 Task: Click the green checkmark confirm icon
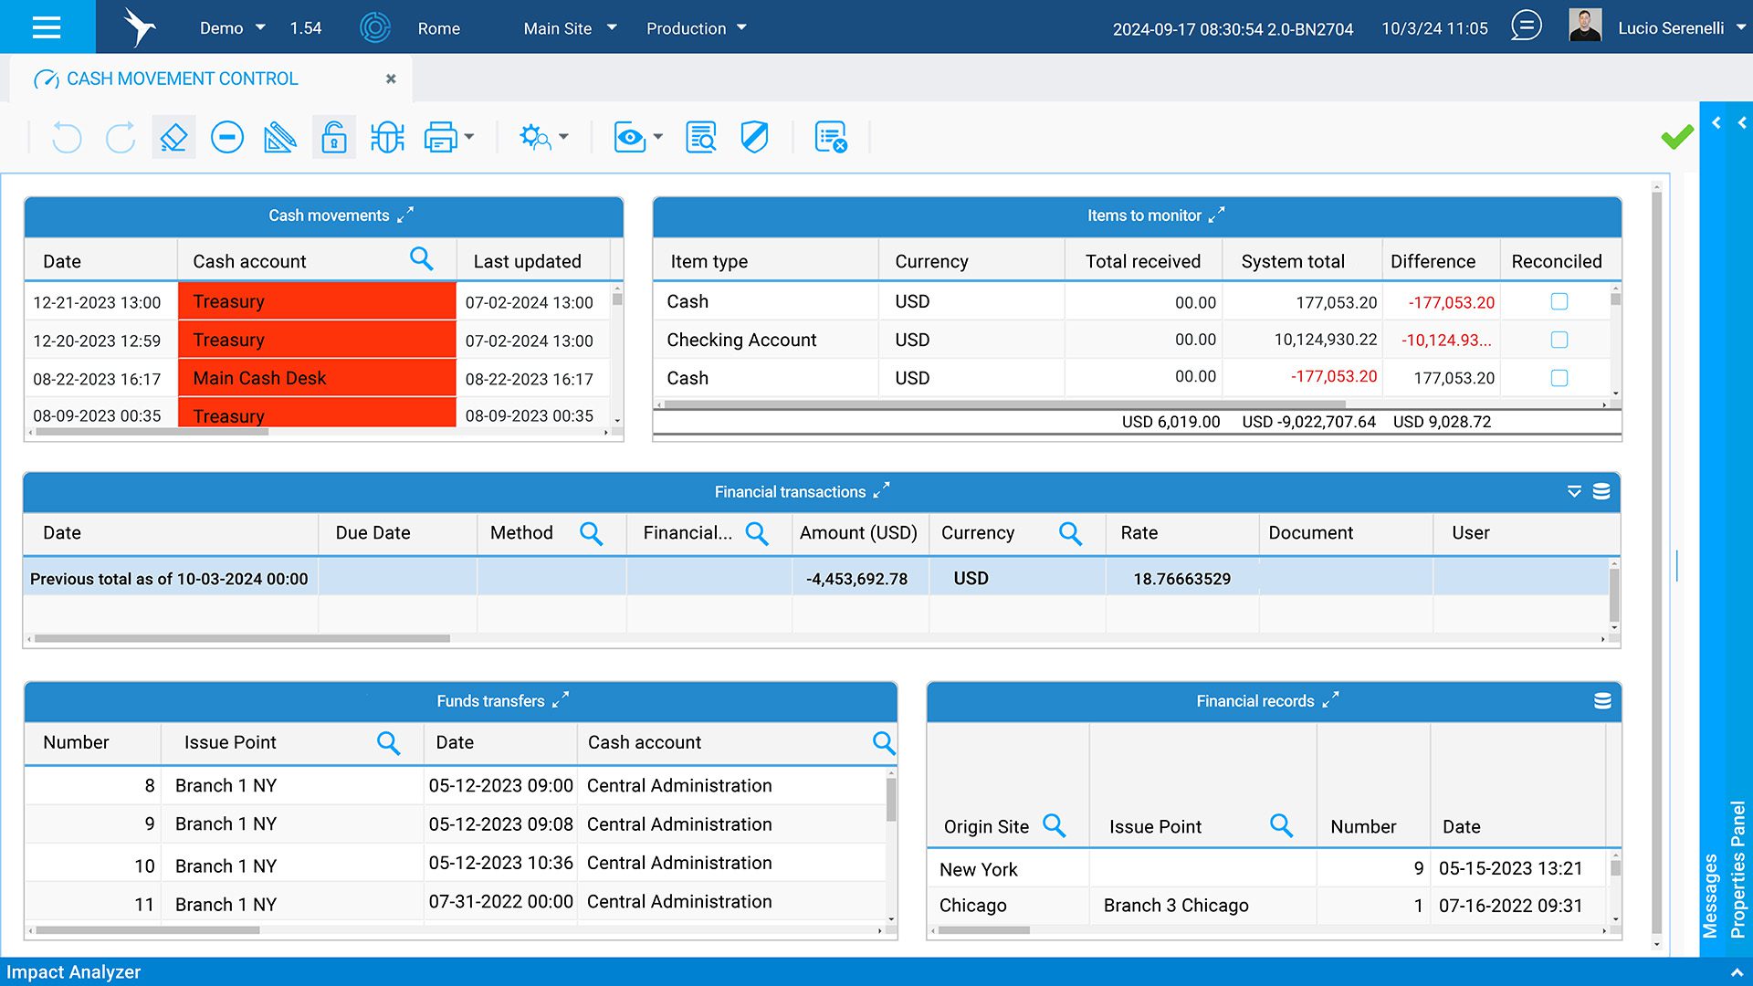pyautogui.click(x=1676, y=138)
